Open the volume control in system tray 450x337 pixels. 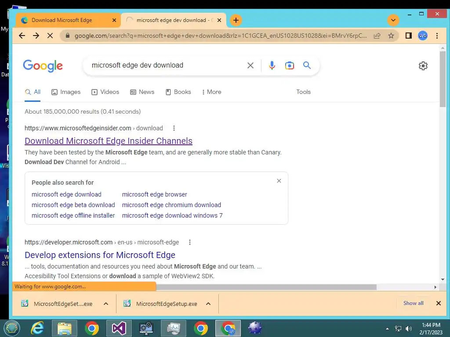[x=409, y=329]
